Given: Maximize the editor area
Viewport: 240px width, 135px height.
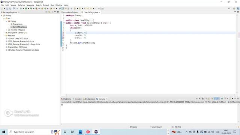Looking at the screenshot, I should [238, 12].
